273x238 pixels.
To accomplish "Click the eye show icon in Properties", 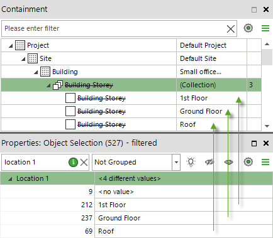I will pos(228,162).
